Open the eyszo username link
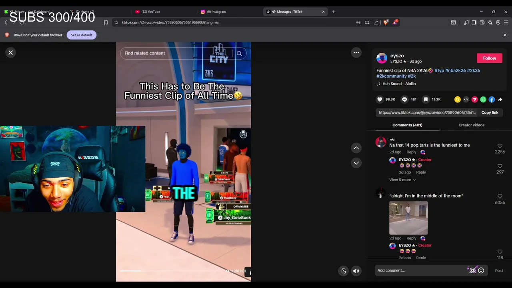The height and width of the screenshot is (288, 512). (397, 56)
